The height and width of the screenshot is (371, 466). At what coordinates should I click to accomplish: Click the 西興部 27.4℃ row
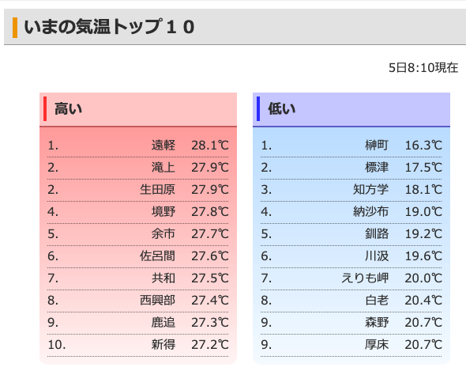[x=138, y=301]
